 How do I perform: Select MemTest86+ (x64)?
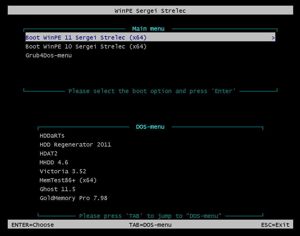(68, 180)
